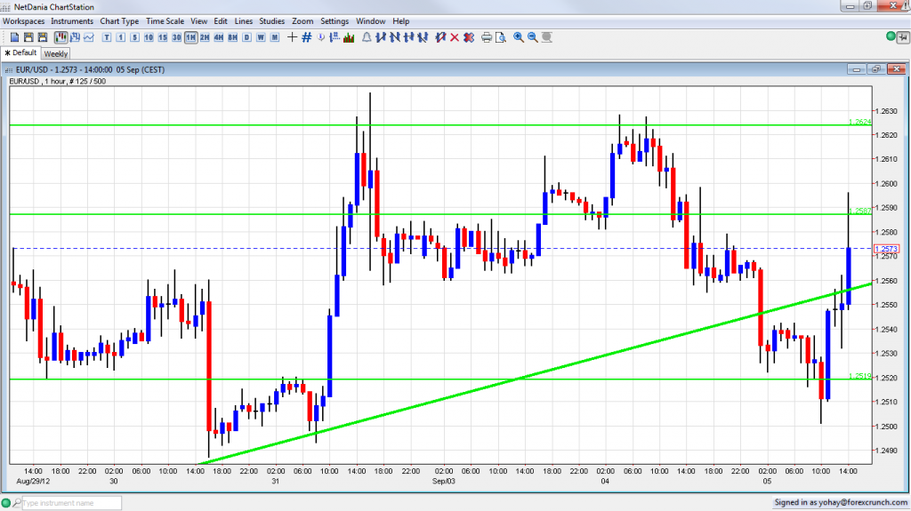The image size is (911, 511).
Task: Zoom in on the chart
Action: pyautogui.click(x=519, y=37)
